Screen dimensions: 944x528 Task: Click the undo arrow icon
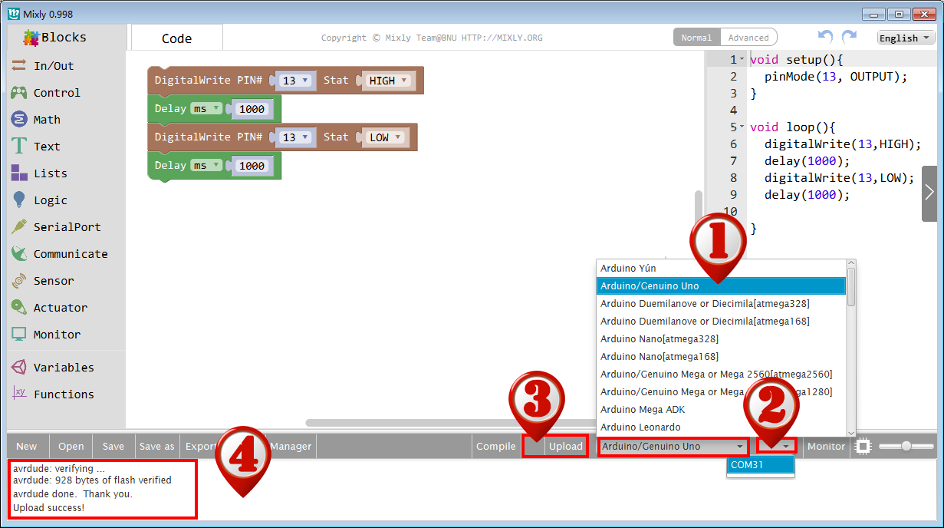click(825, 37)
